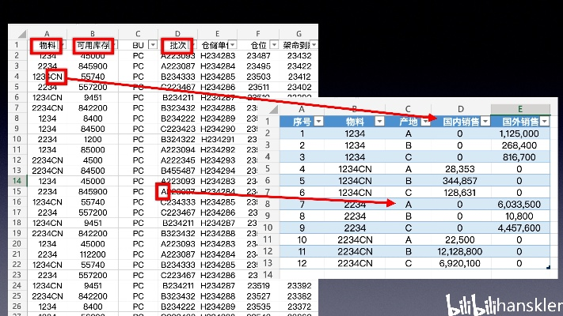Click cell H234294 in left sheet
The image size is (563, 316).
[218, 171]
